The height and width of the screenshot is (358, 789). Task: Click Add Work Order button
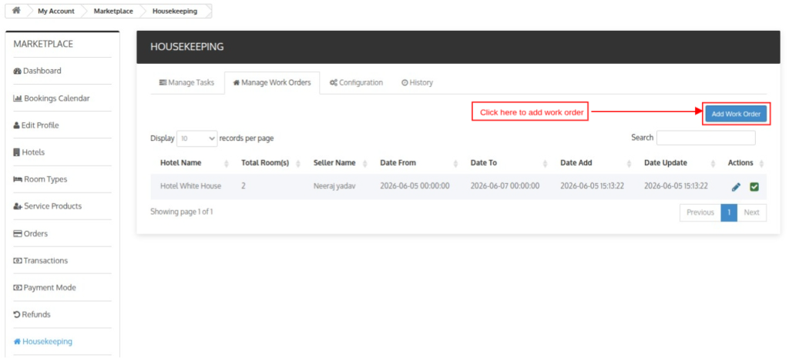click(736, 114)
